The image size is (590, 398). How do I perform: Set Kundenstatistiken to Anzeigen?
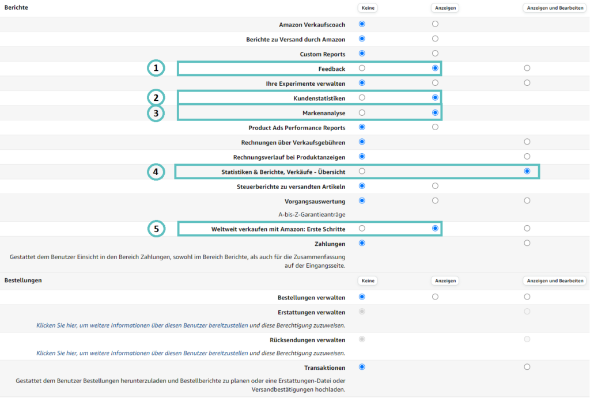click(435, 98)
